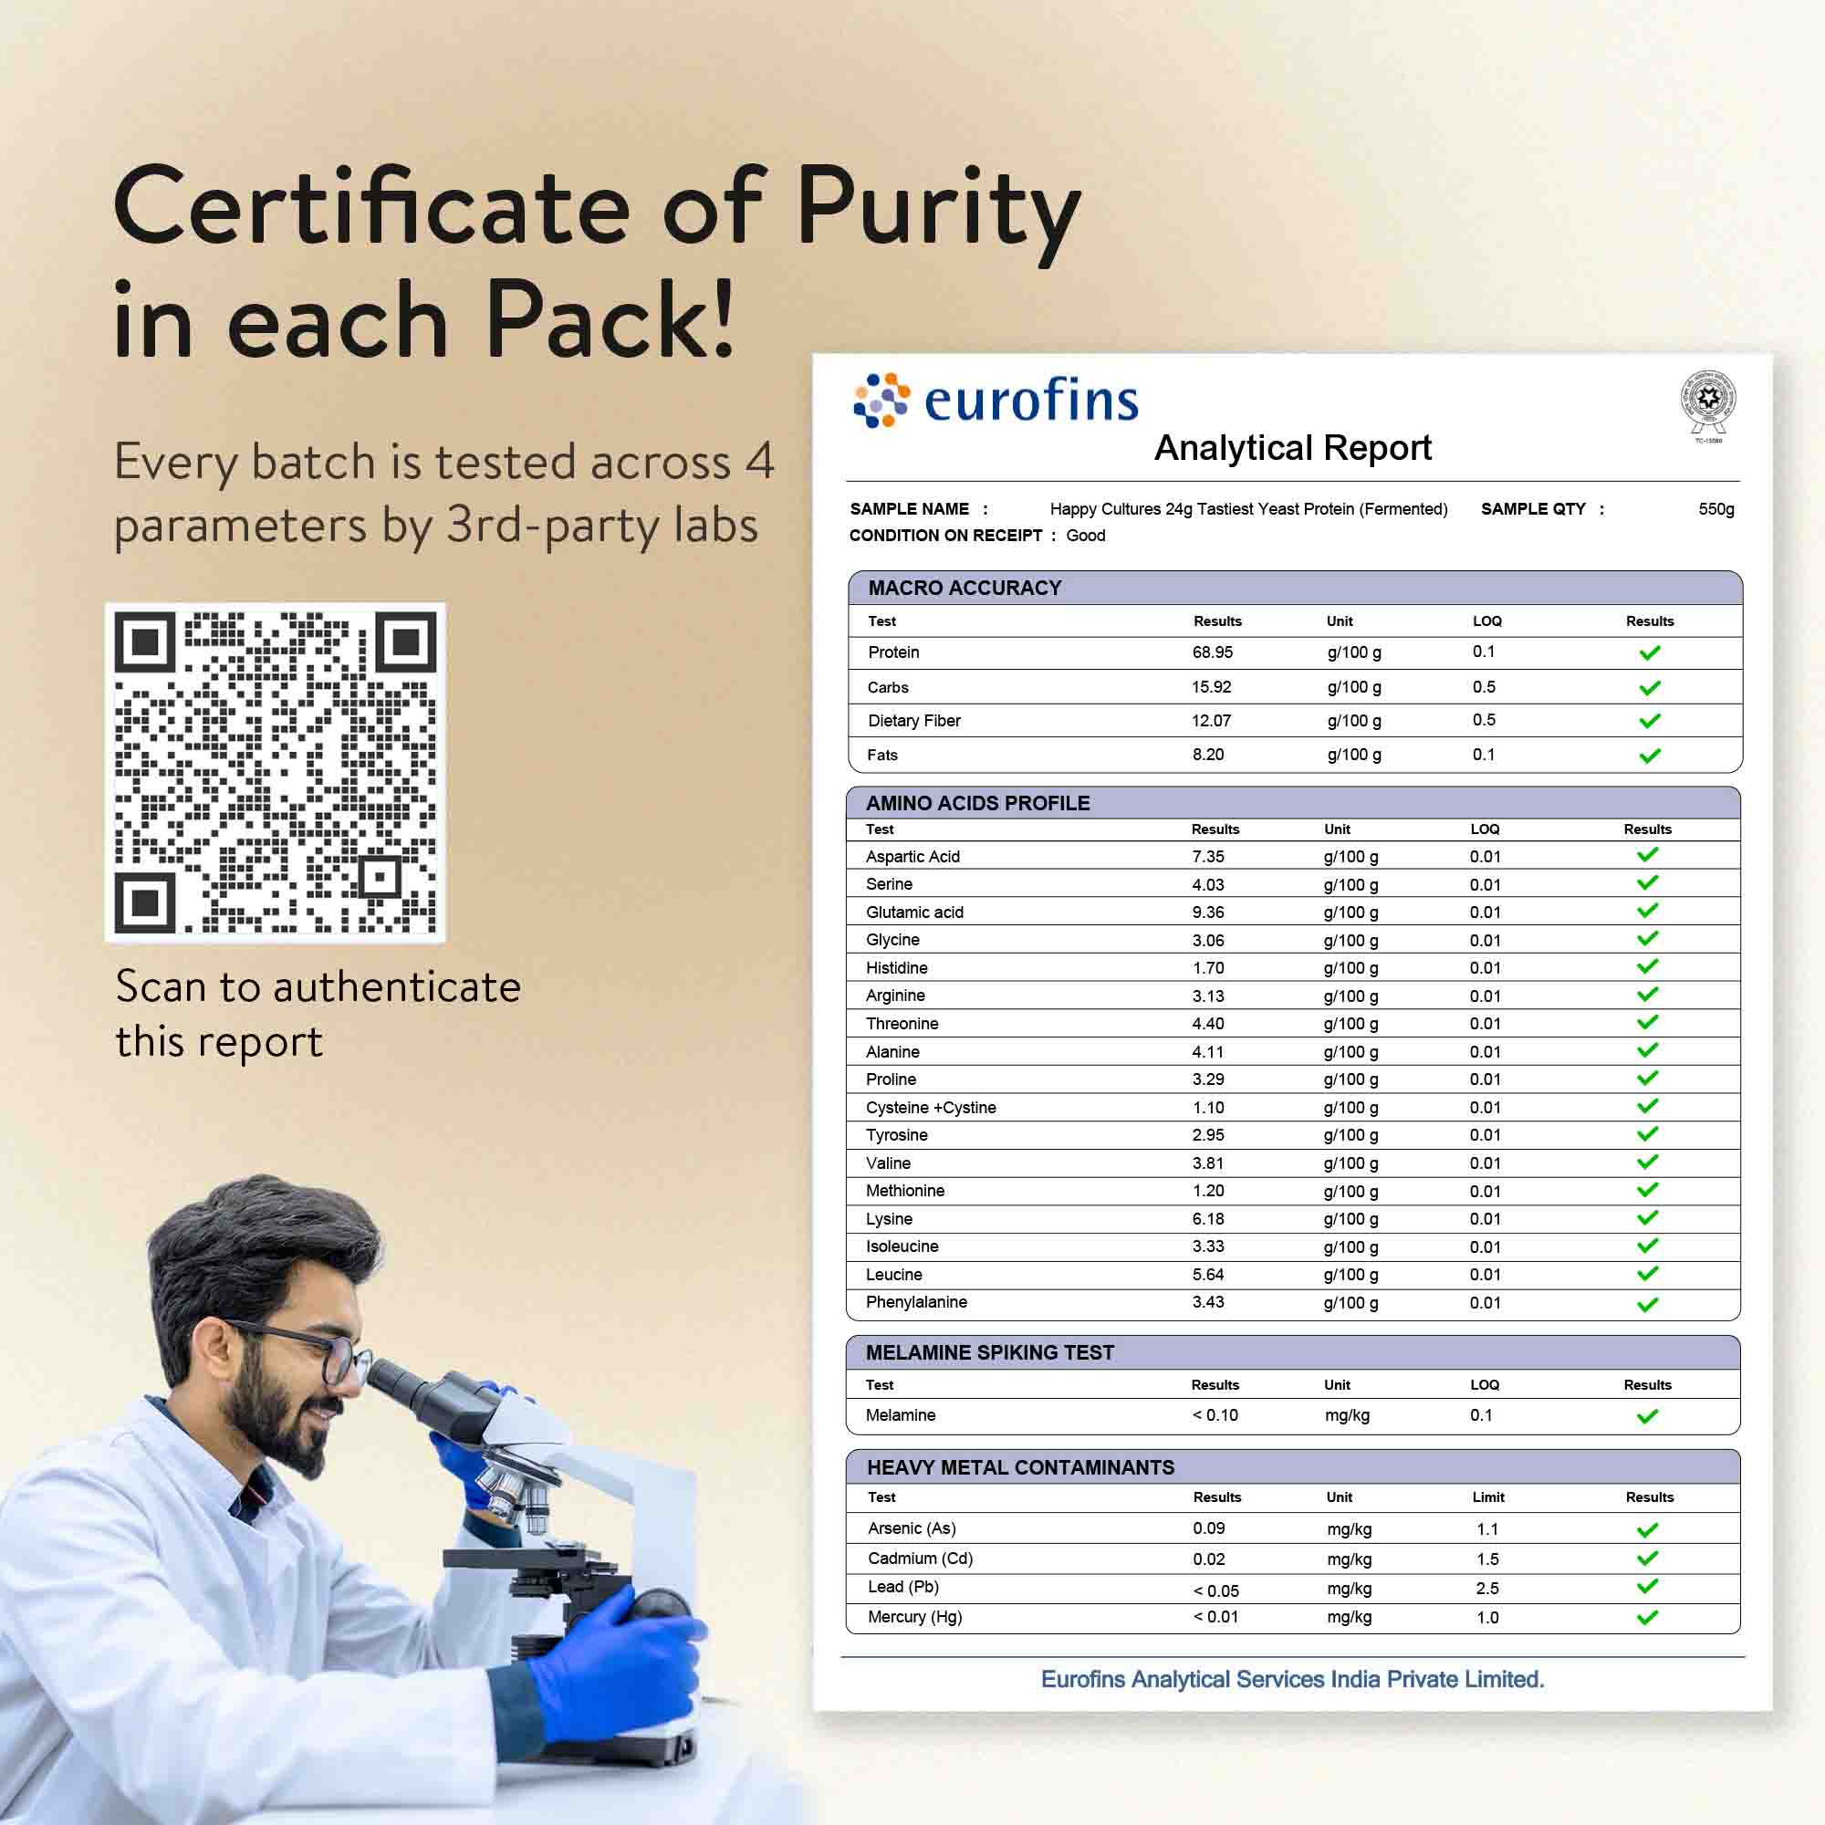Click the QR code image
The image size is (1825, 1825).
coord(275,773)
